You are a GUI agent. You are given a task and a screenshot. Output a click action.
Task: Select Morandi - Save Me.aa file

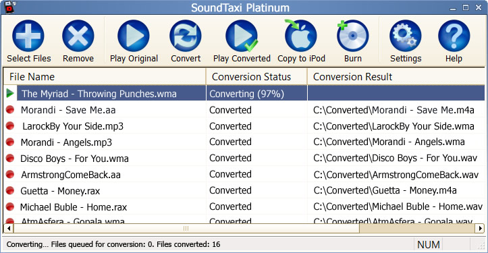coord(68,110)
